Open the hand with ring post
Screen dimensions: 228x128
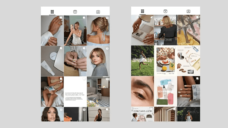(x=52, y=31)
